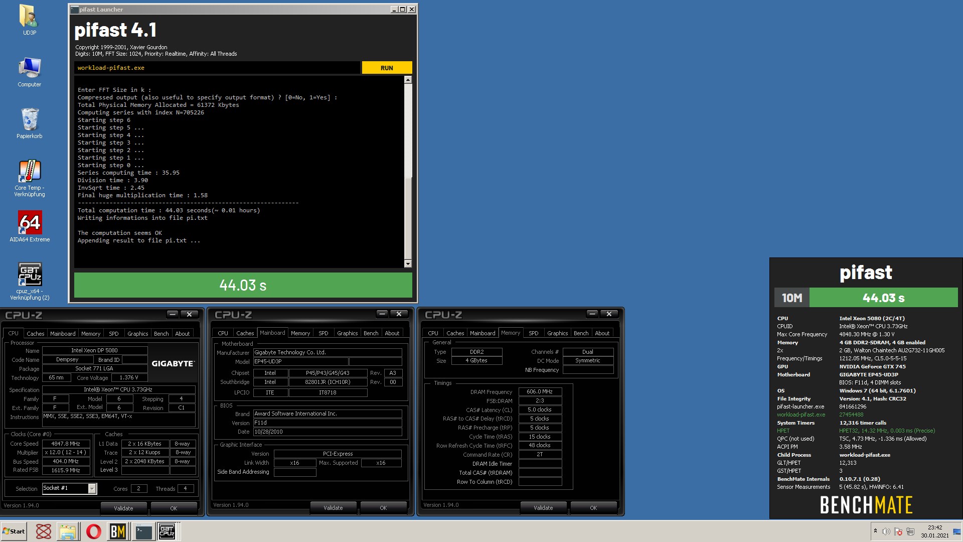Open Caches tab in right CPU-Z window
The height and width of the screenshot is (542, 963).
(x=455, y=333)
